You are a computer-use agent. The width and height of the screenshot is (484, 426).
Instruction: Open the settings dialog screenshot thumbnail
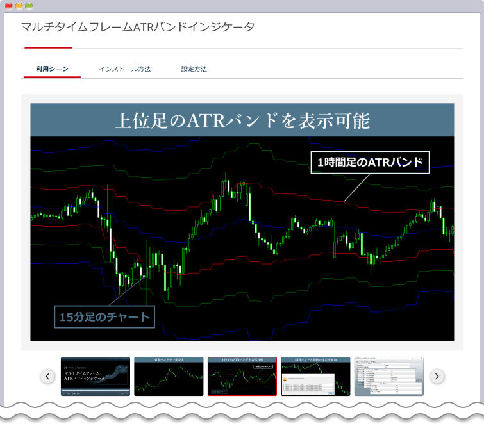[x=389, y=376]
